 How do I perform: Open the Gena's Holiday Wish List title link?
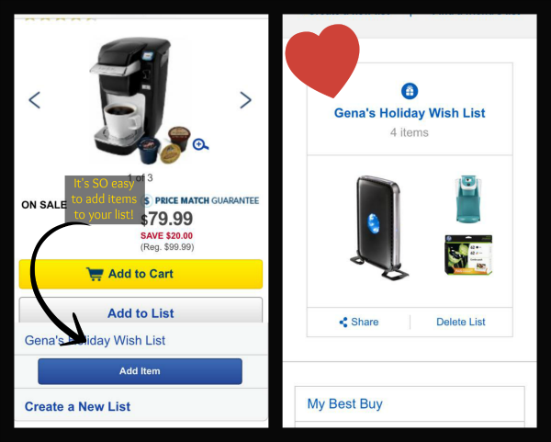[x=410, y=113]
